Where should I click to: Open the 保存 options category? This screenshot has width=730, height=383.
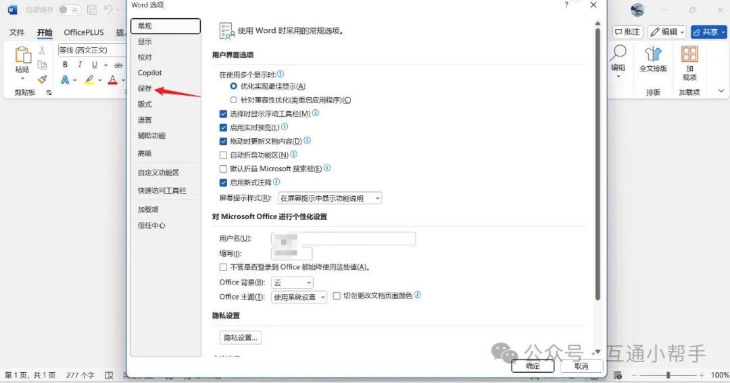pos(145,88)
